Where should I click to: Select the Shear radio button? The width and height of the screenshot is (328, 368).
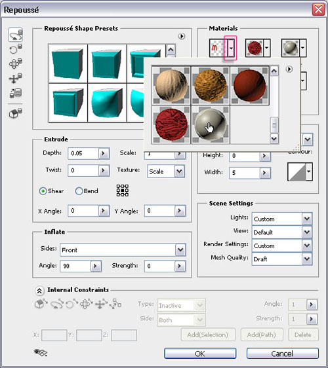click(43, 191)
